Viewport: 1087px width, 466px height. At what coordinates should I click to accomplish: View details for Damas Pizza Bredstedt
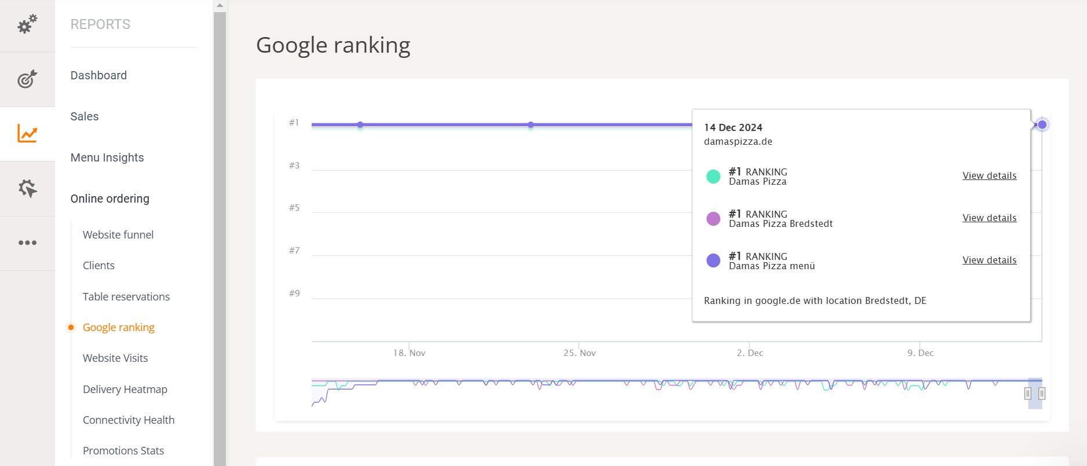(989, 218)
